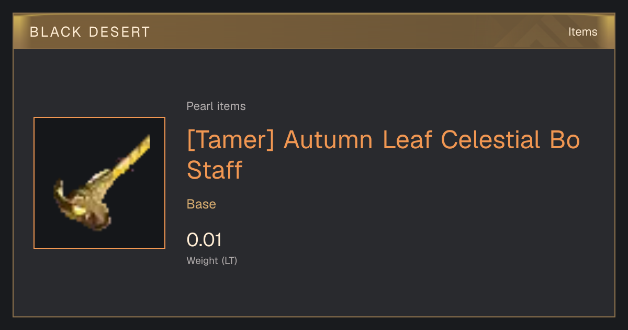628x330 pixels.
Task: Select the Pearl items category label
Action: [x=216, y=106]
